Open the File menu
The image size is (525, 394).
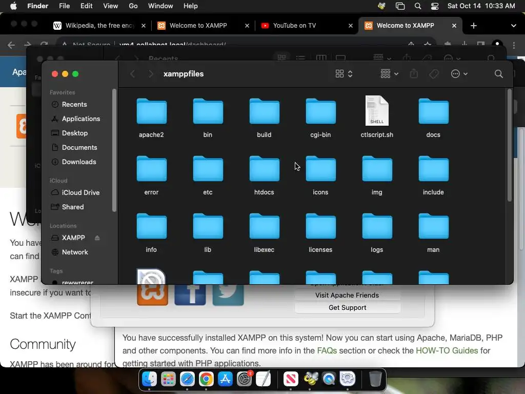(64, 6)
